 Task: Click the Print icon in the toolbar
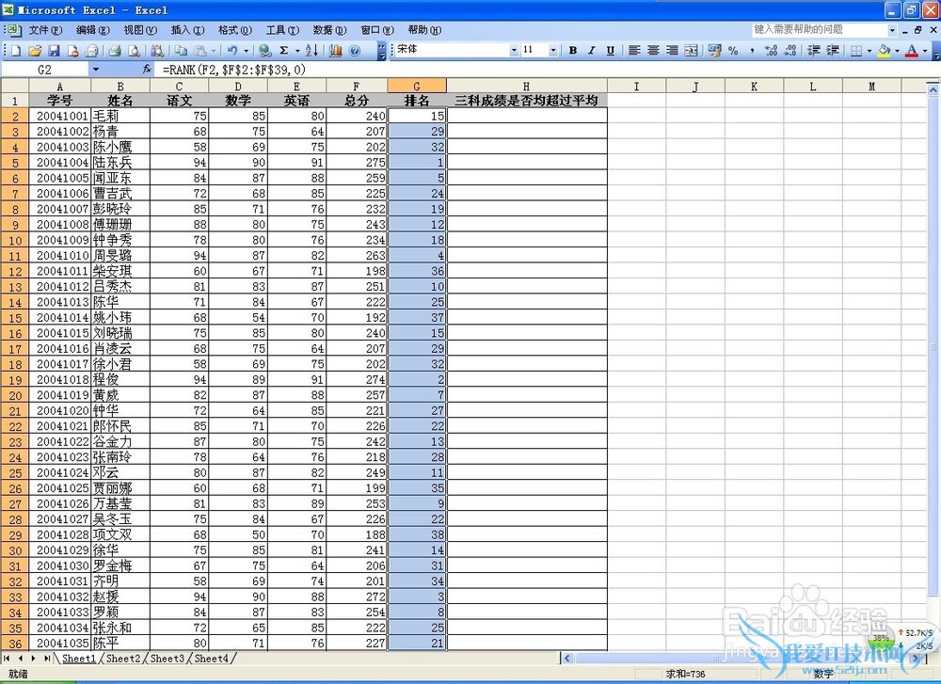pos(115,51)
